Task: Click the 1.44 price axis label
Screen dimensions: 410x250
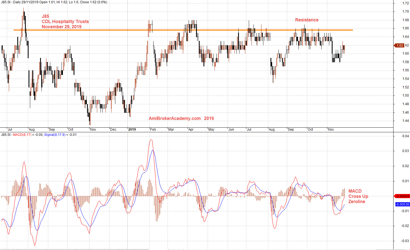Action: coord(405,121)
